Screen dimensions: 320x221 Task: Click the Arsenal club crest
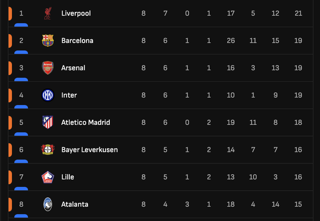pyautogui.click(x=48, y=68)
